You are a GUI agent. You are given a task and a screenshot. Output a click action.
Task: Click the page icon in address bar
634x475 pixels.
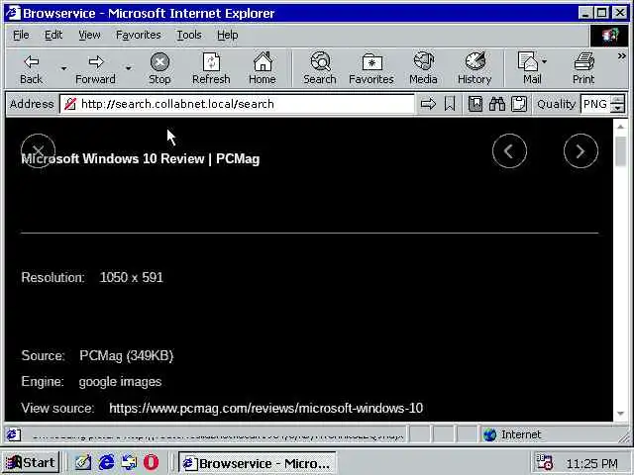[70, 104]
